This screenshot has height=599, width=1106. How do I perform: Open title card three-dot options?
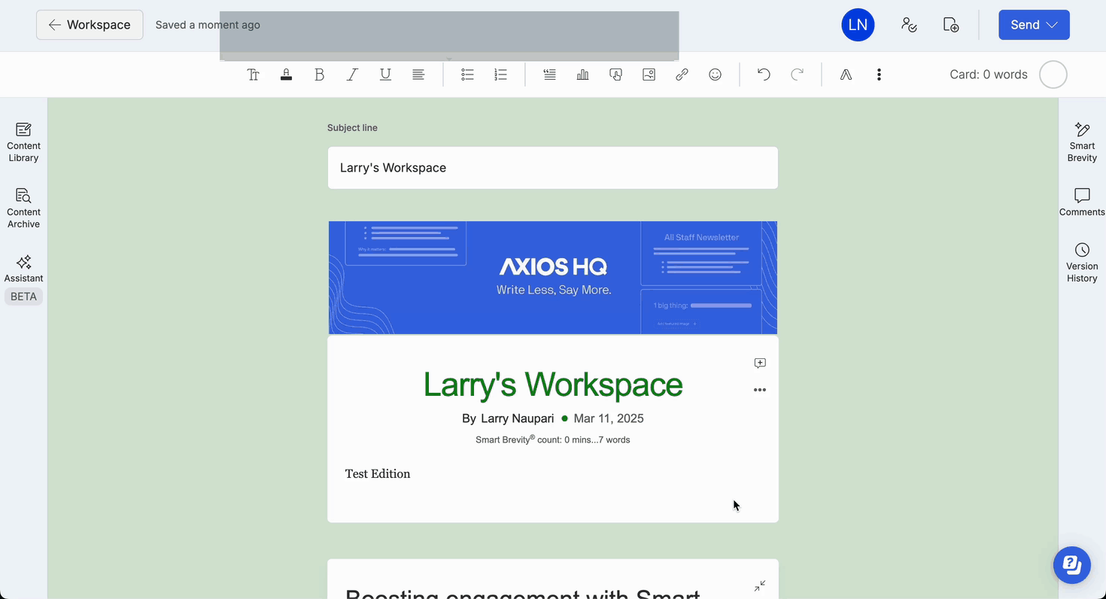pos(760,390)
